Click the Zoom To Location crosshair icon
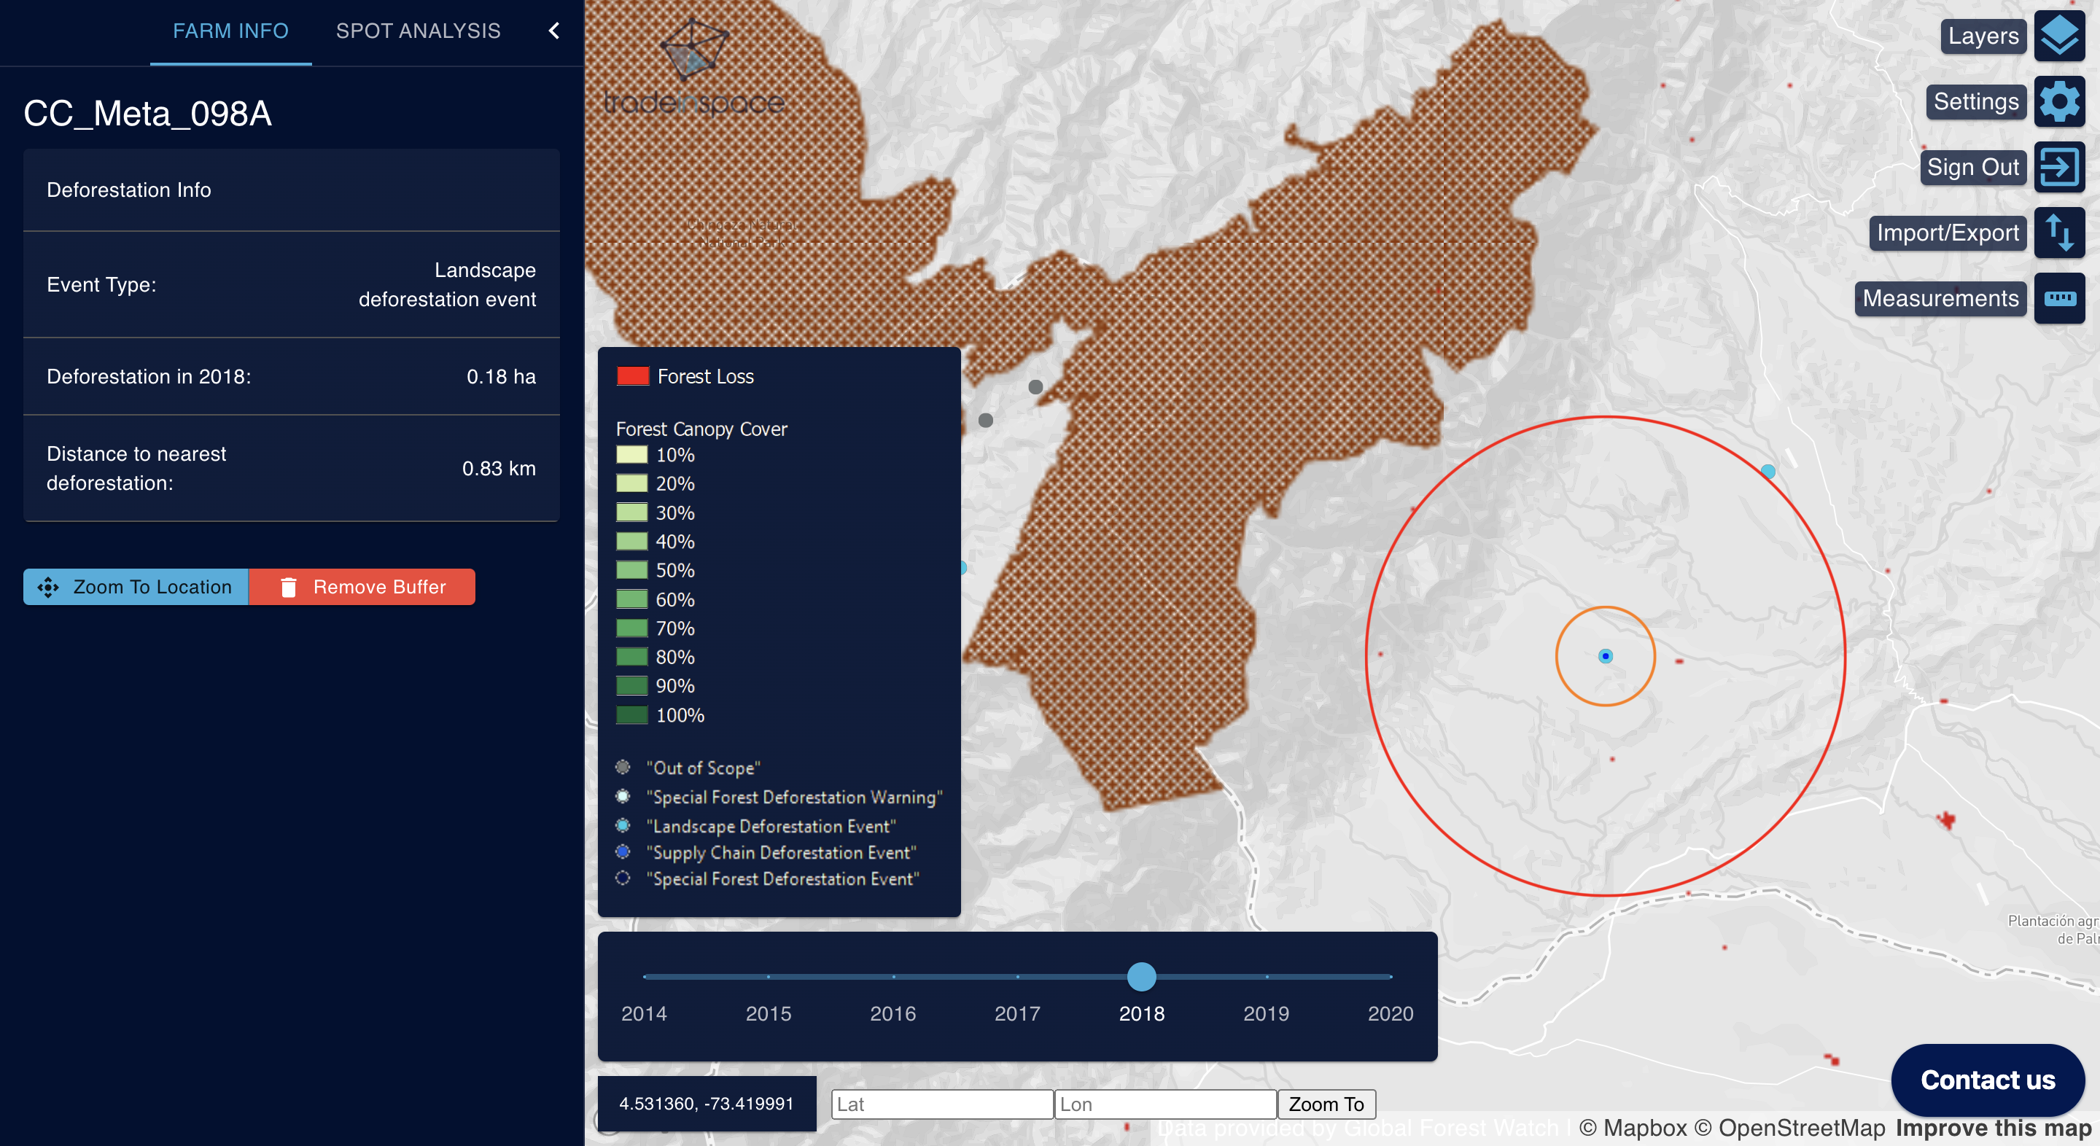The width and height of the screenshot is (2100, 1146). (48, 585)
